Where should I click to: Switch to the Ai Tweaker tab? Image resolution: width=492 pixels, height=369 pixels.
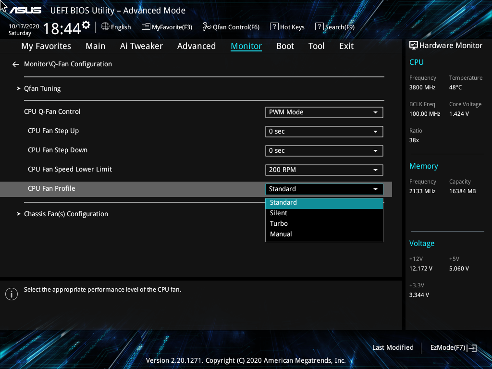pyautogui.click(x=141, y=46)
